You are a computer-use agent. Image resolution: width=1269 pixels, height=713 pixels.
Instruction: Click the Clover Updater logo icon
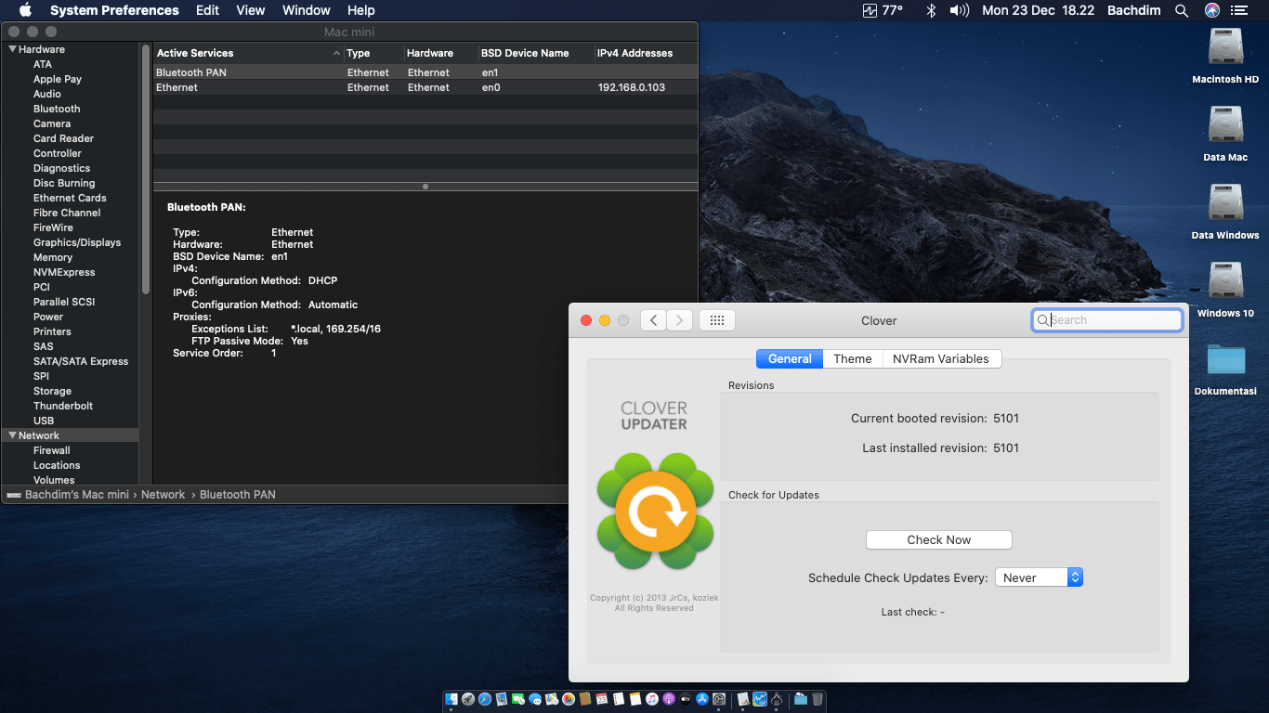(655, 511)
